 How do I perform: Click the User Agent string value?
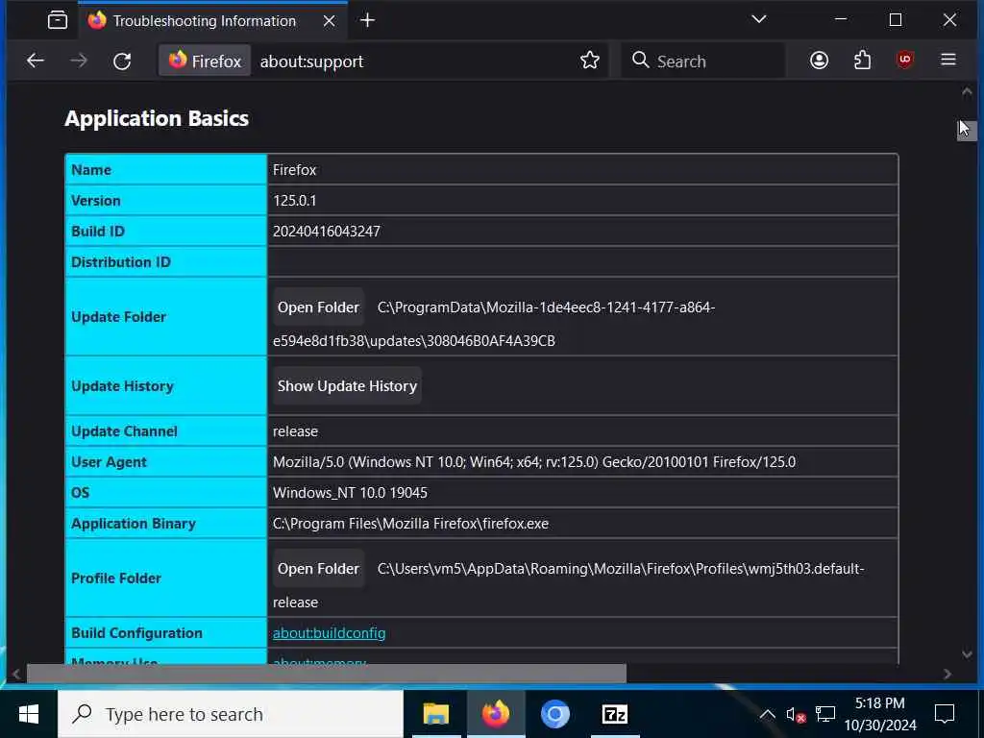pyautogui.click(x=534, y=462)
